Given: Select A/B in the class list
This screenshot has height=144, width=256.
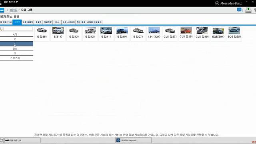Looking at the screenshot, I should click(x=15, y=34).
